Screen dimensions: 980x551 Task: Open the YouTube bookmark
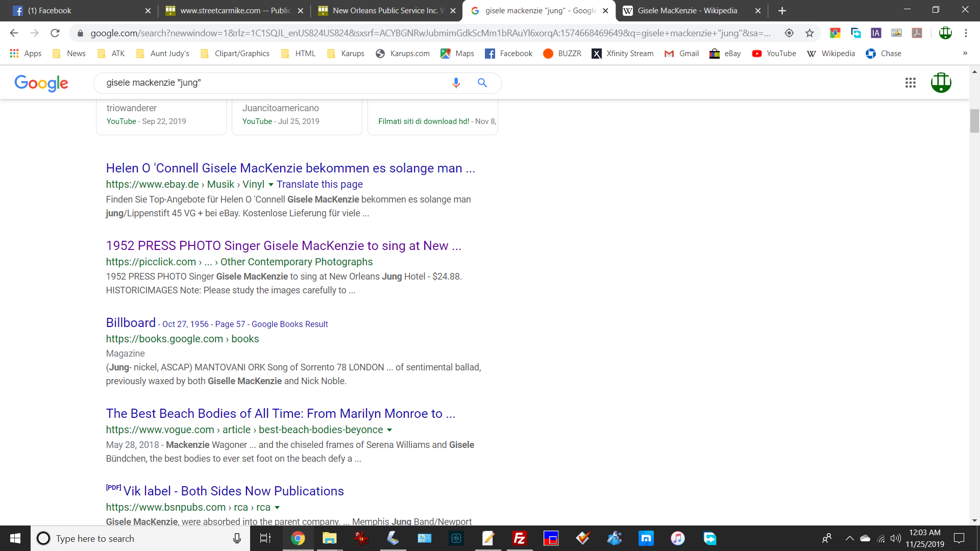click(x=774, y=54)
